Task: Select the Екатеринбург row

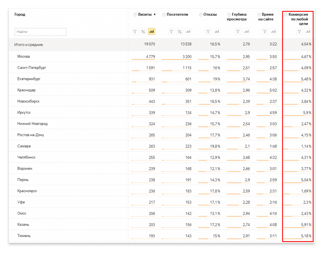Action: coord(161,79)
